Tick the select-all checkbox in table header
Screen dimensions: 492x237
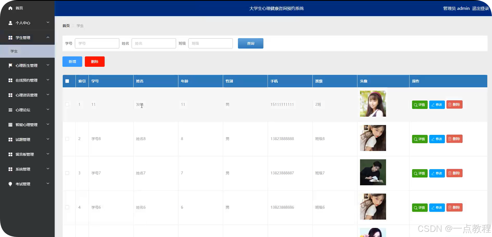[67, 81]
